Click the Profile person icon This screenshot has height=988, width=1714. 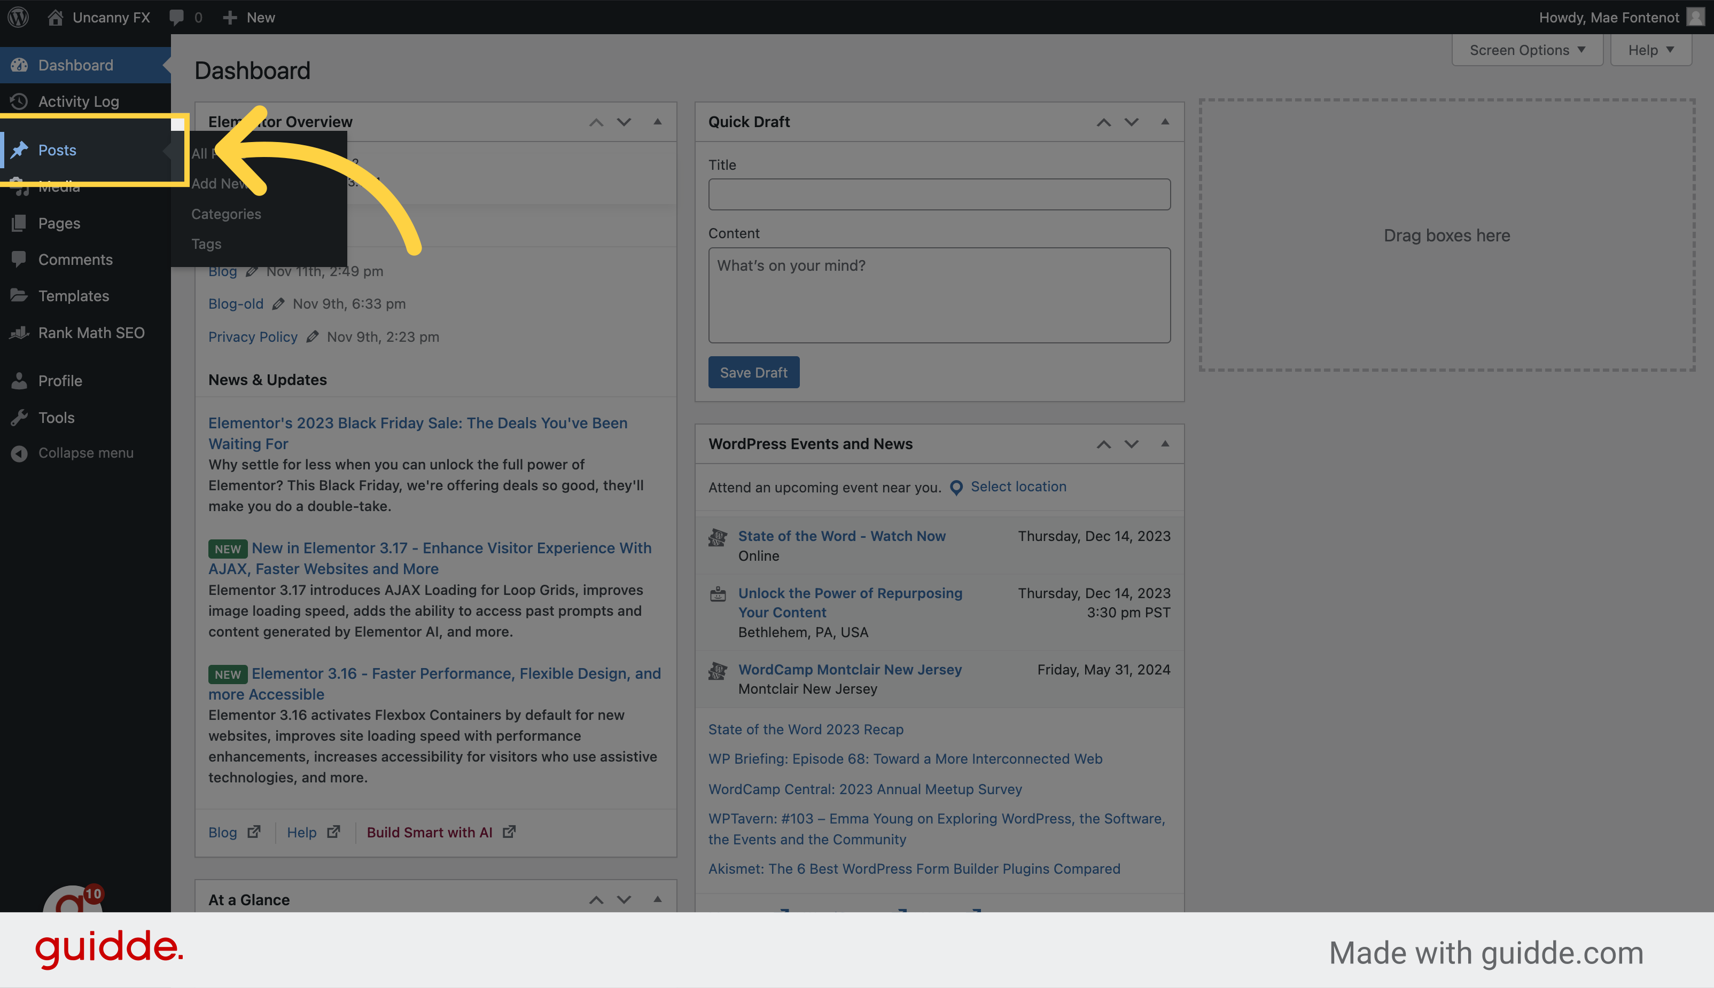pyautogui.click(x=19, y=381)
